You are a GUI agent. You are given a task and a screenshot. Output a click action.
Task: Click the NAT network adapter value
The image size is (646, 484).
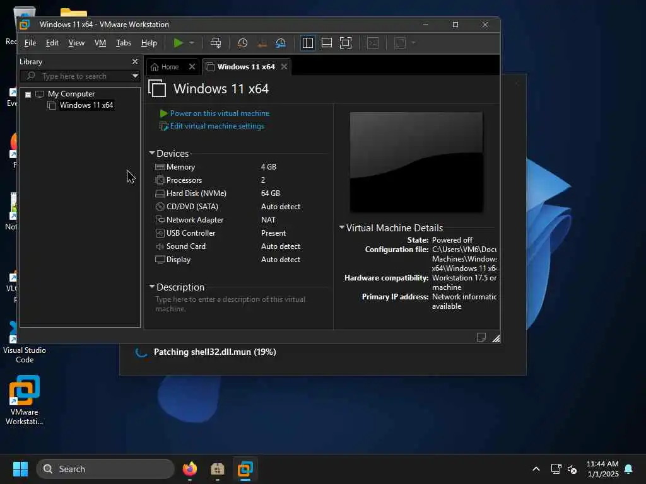point(268,220)
